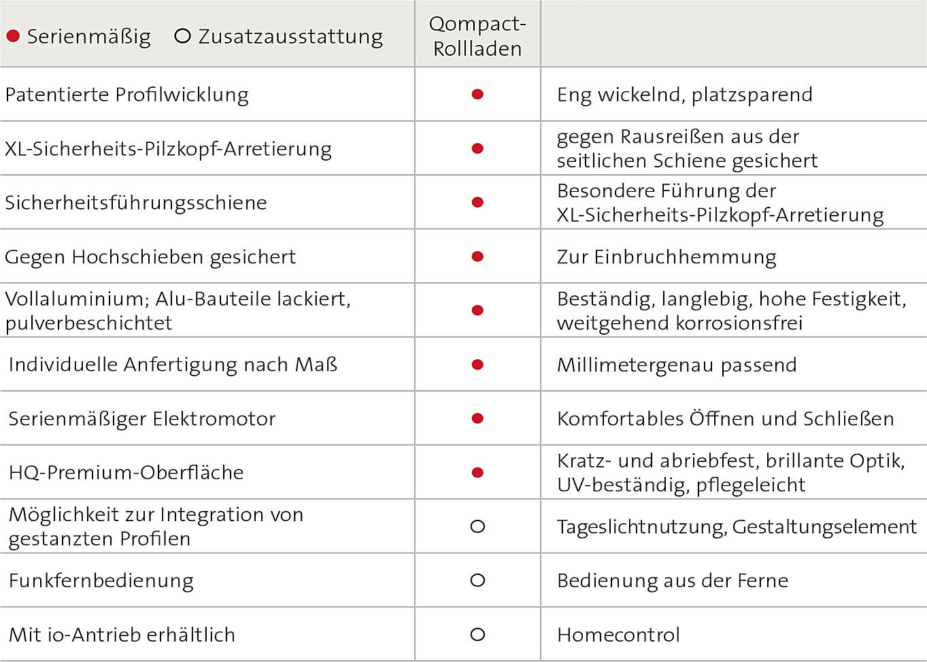Click the Homecontrol description text
This screenshot has height=662, width=927.
618,635
